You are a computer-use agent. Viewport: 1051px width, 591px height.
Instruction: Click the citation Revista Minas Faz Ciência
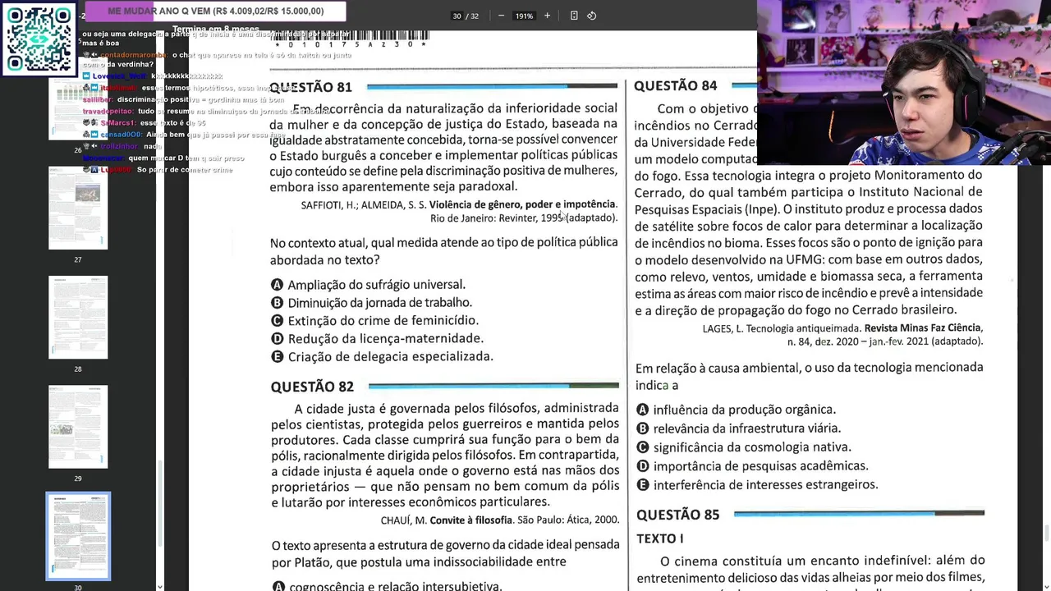[x=924, y=328]
